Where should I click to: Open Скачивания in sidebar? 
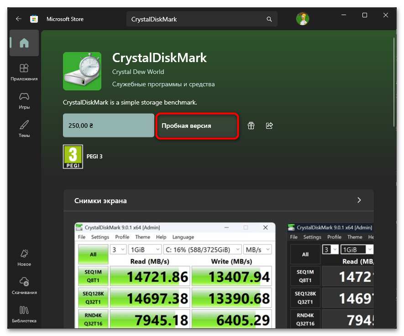tap(24, 286)
